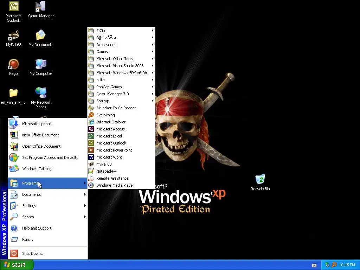Screen dimensions: 360x270
Task: Expand Microsoft Visual Studio 2008 submenu
Action: [x=121, y=66]
